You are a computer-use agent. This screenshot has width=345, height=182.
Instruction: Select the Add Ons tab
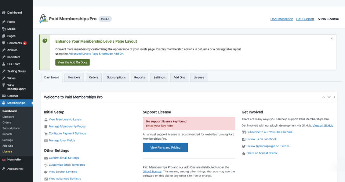(179, 77)
